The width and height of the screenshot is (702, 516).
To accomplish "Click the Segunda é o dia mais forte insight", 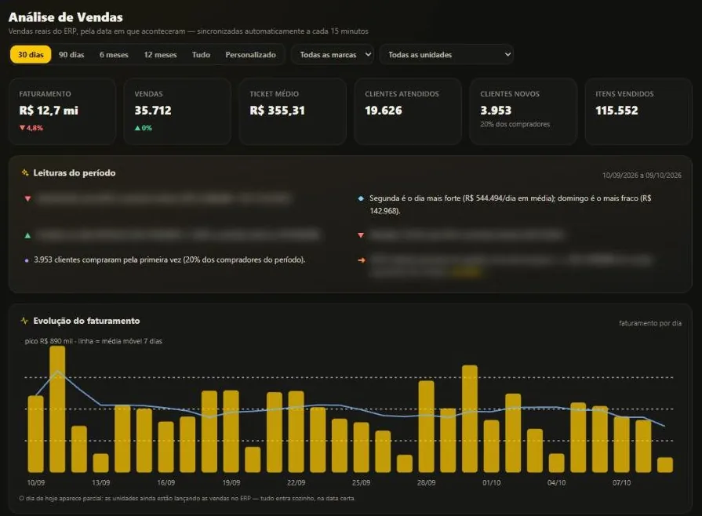I will pyautogui.click(x=511, y=205).
